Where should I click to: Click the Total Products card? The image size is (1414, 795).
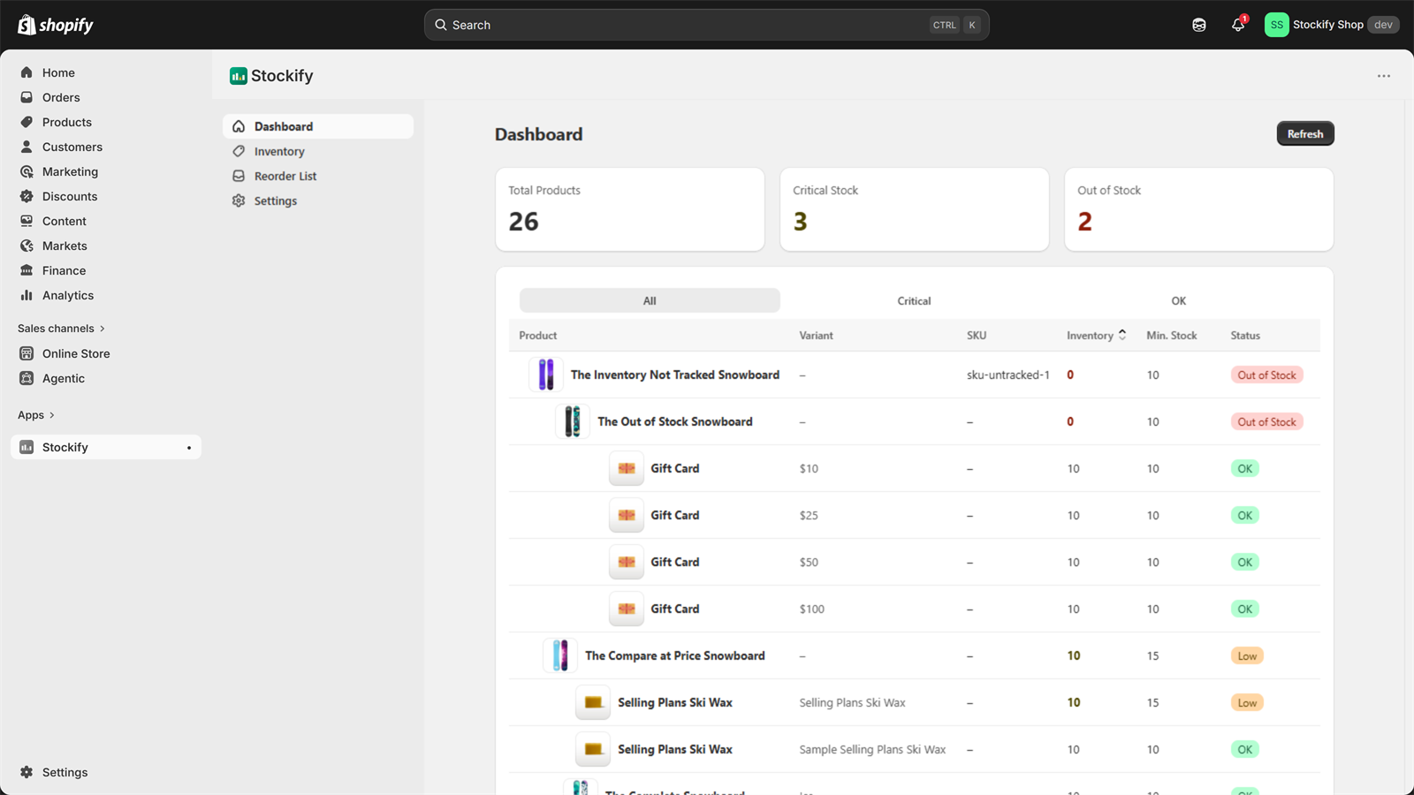tap(630, 209)
